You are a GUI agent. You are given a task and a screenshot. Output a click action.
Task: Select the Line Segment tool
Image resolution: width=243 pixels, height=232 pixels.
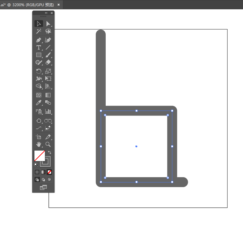(48, 47)
